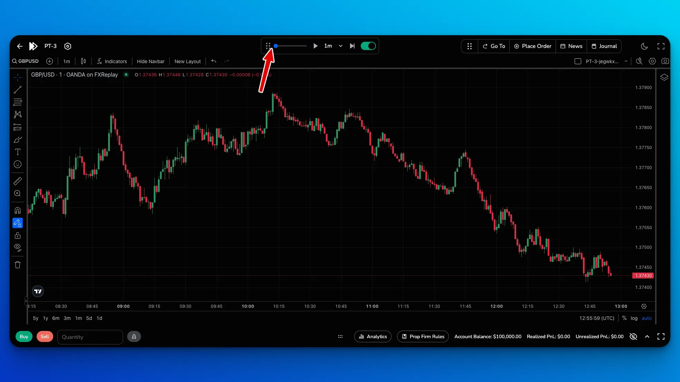Screen dimensions: 680x382
Task: Toggle the green replay switch off
Action: tap(368, 46)
